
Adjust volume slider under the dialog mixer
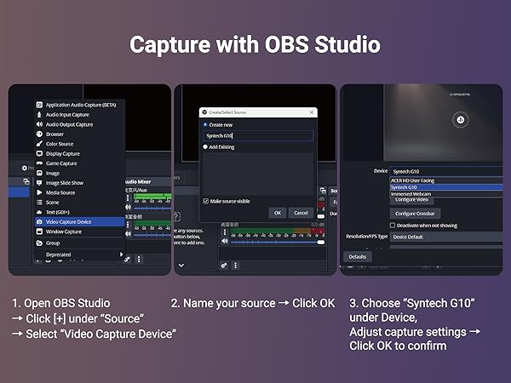point(278,243)
